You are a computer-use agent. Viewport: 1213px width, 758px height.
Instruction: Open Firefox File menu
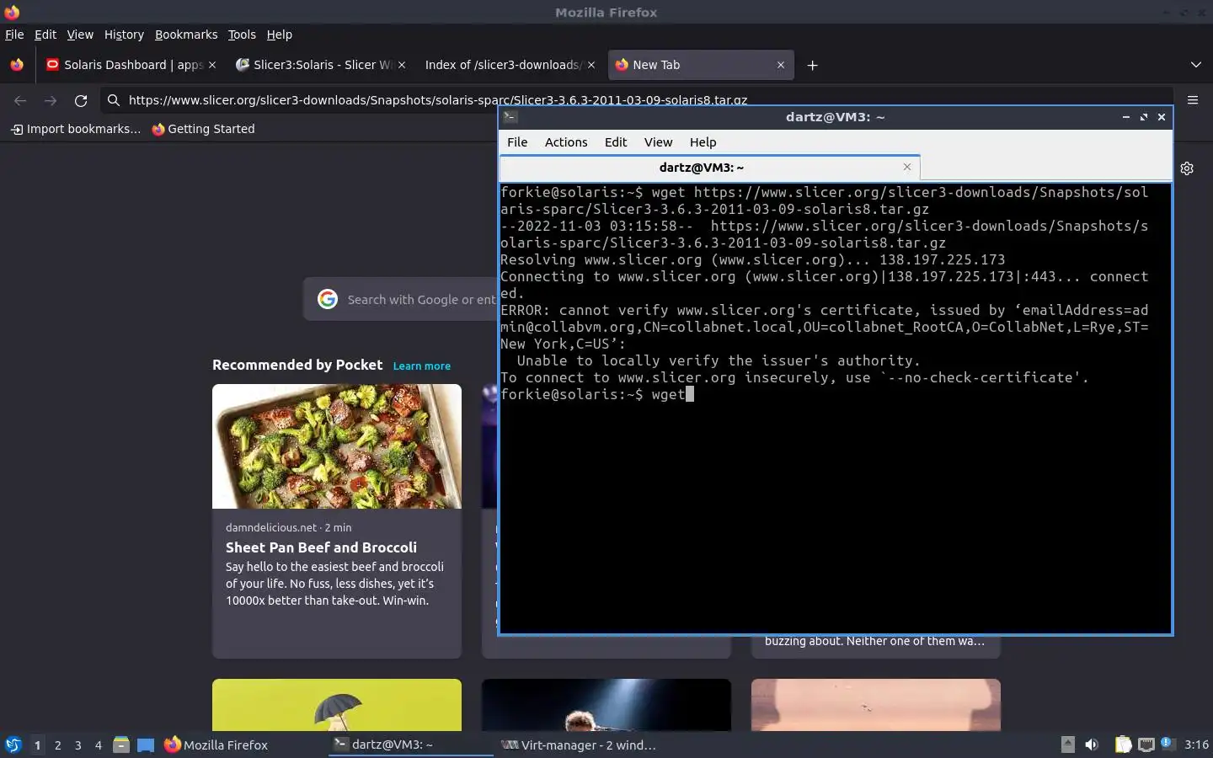[14, 35]
